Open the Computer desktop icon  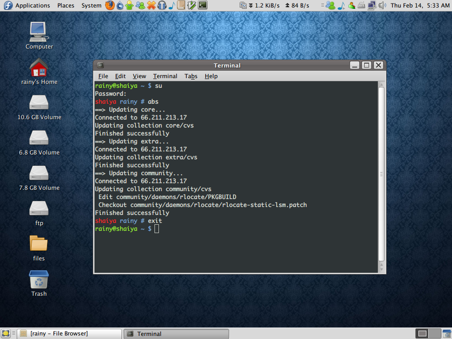(x=39, y=35)
